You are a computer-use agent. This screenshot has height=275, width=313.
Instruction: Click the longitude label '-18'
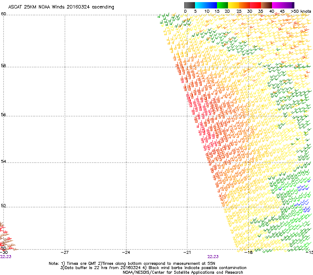(249, 252)
